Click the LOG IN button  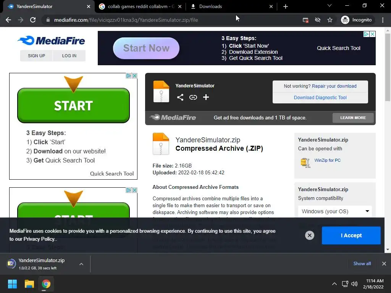(x=69, y=56)
